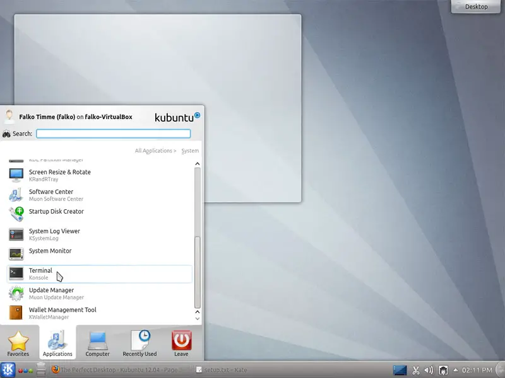Image resolution: width=505 pixels, height=378 pixels.
Task: Click the 'KSystemLog' subtitle text
Action: [44, 239]
